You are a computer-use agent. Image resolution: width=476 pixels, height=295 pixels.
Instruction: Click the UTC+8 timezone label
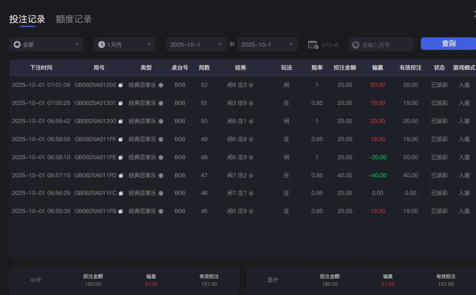coord(330,44)
